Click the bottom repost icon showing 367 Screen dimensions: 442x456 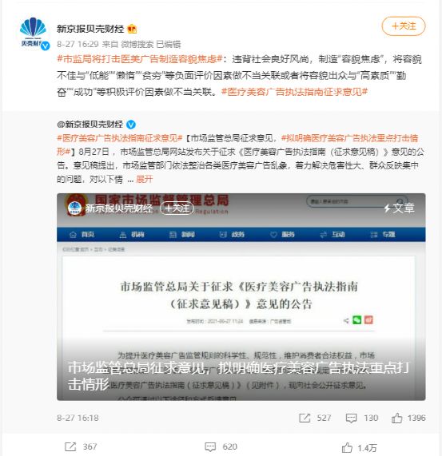click(x=70, y=446)
